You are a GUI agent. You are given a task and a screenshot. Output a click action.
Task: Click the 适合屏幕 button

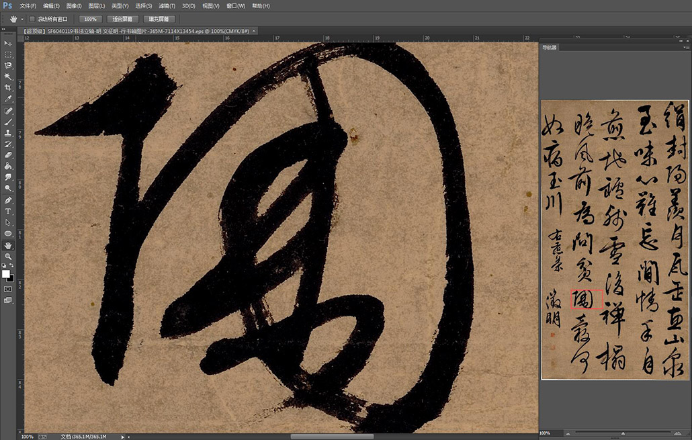[123, 19]
